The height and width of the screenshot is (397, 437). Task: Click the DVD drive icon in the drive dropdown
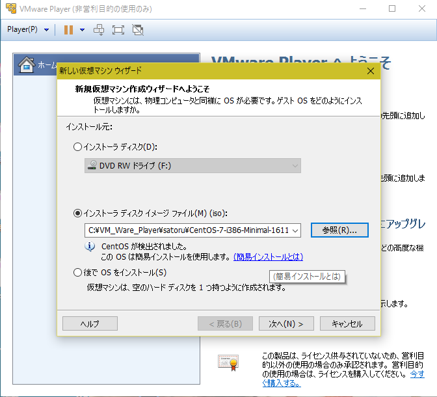point(92,165)
